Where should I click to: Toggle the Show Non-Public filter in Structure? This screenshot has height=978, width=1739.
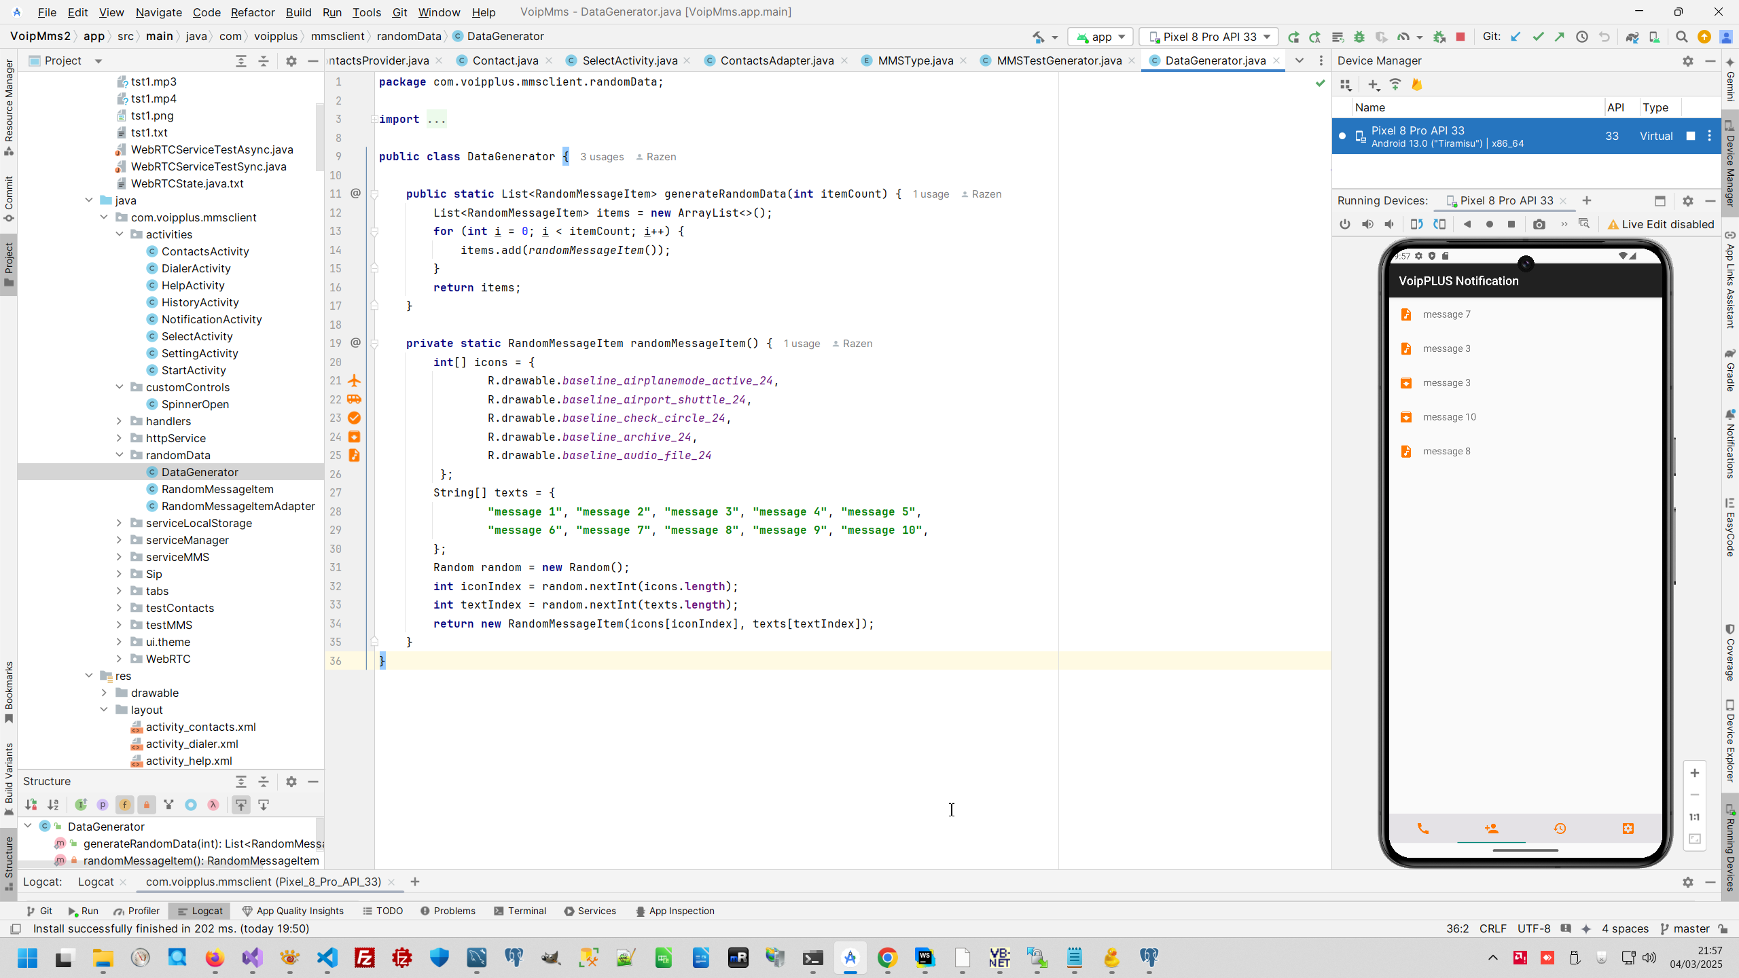pos(146,805)
